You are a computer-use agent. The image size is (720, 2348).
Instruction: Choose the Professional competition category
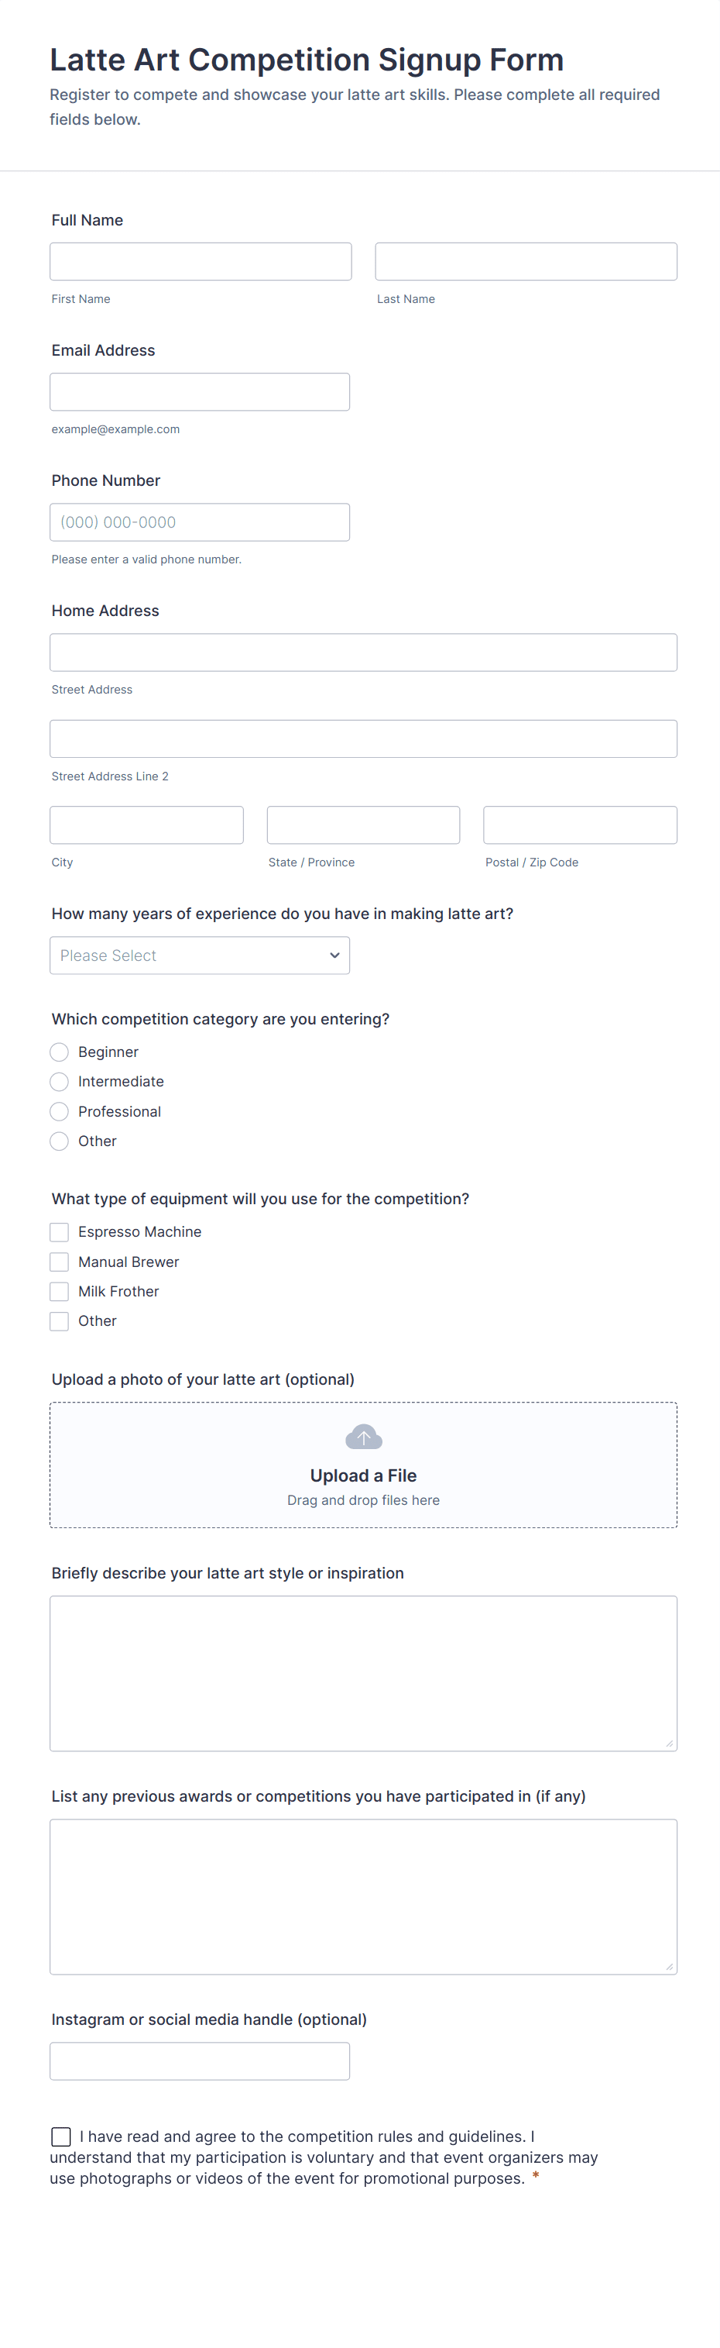click(x=59, y=1111)
